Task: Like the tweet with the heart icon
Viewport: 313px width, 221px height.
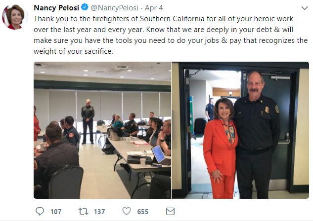Action: click(x=126, y=211)
